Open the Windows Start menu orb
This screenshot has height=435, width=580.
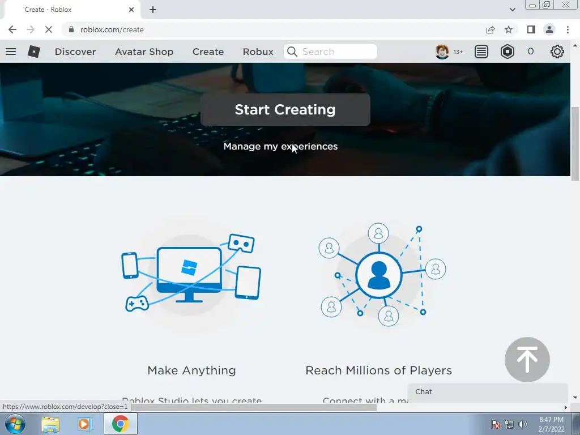point(15,424)
